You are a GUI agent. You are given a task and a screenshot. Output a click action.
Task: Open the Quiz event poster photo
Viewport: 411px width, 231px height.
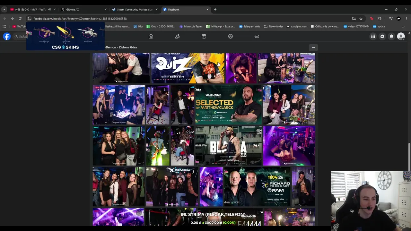188,68
